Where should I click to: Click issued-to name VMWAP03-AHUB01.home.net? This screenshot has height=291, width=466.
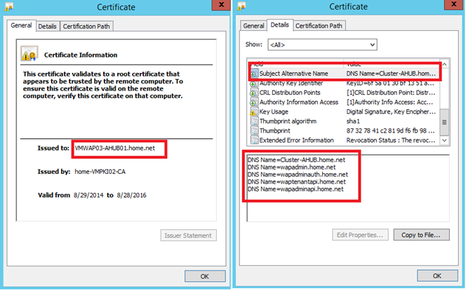click(115, 148)
